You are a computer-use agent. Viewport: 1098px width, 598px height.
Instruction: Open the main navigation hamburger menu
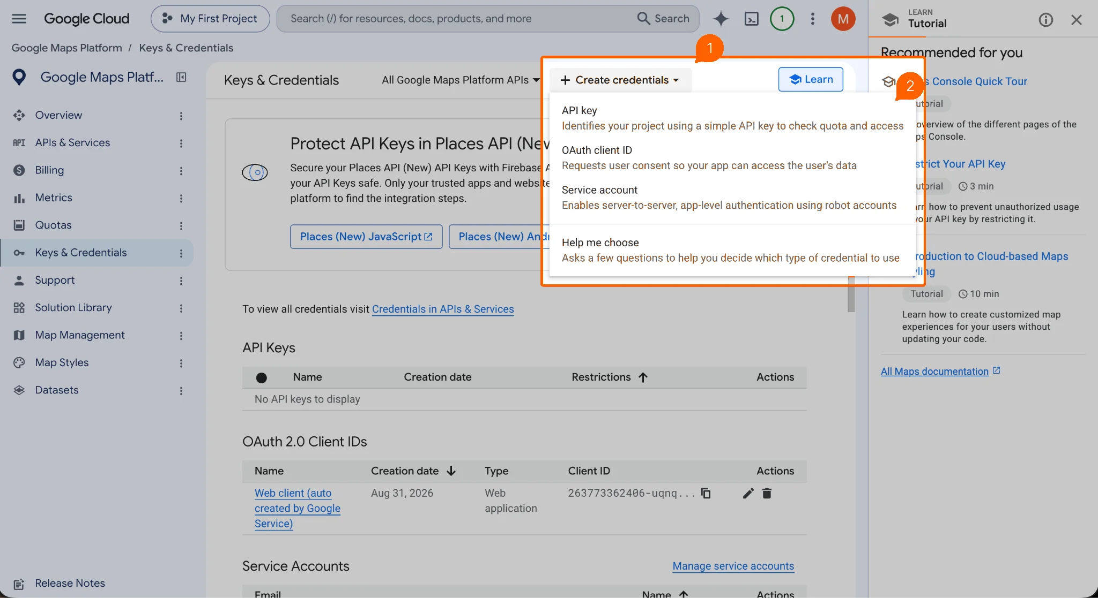tap(19, 19)
